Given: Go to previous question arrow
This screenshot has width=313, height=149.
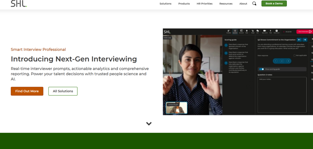Looking at the screenshot, I should tap(299, 40).
